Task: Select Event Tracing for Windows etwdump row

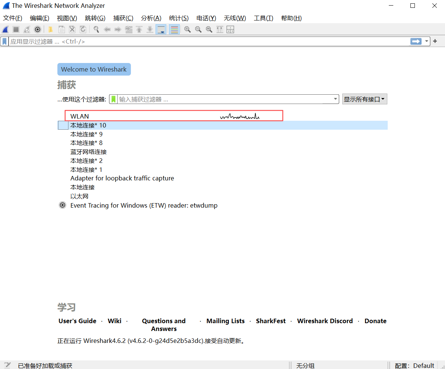Action: click(222, 205)
